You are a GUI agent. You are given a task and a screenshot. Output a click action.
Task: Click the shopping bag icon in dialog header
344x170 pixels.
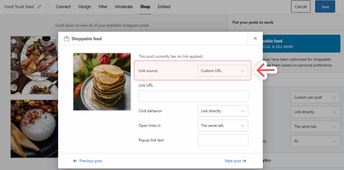click(x=67, y=39)
